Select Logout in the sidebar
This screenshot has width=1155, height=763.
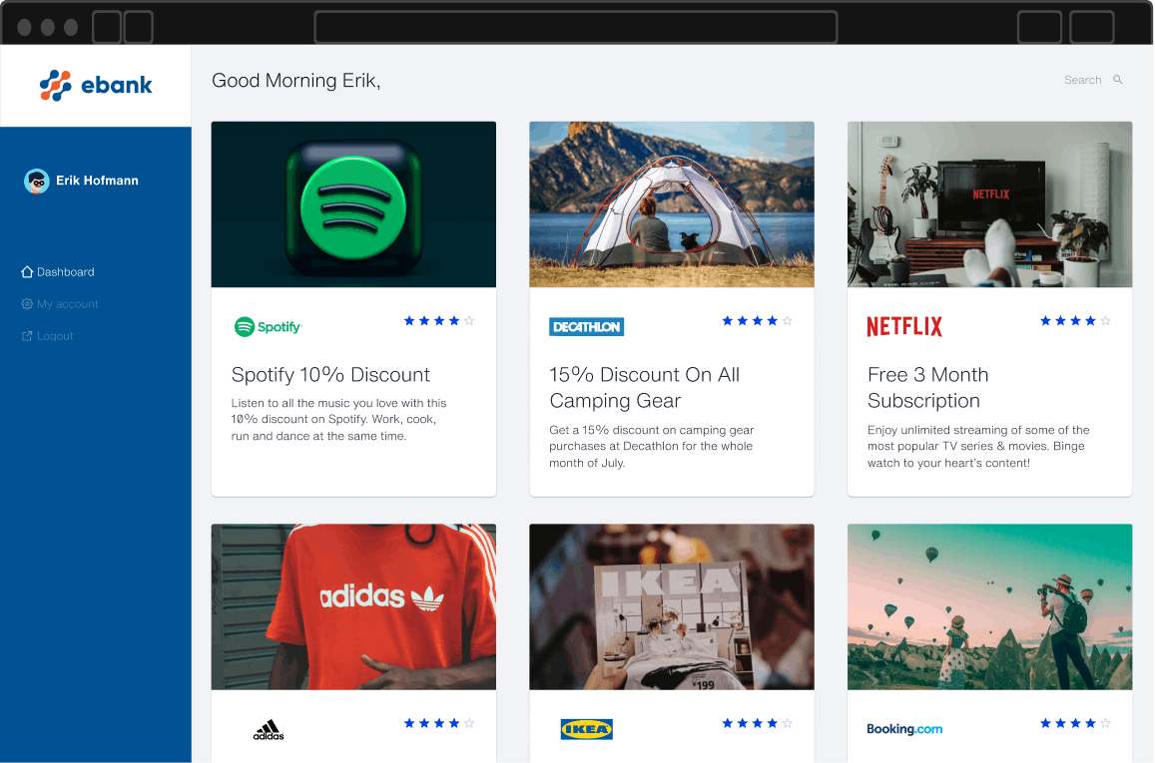(x=55, y=336)
